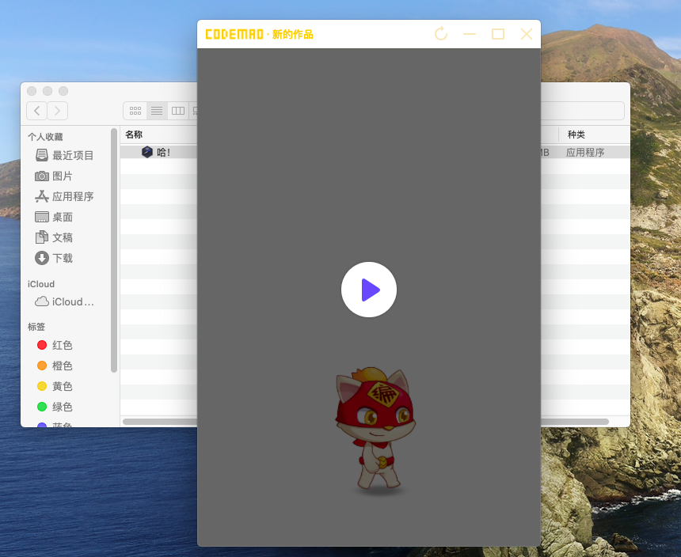Image resolution: width=681 pixels, height=557 pixels.
Task: Click the Finder search field
Action: click(x=582, y=111)
